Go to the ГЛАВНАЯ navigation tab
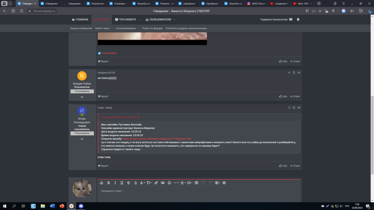The image size is (374, 210). pos(80,20)
